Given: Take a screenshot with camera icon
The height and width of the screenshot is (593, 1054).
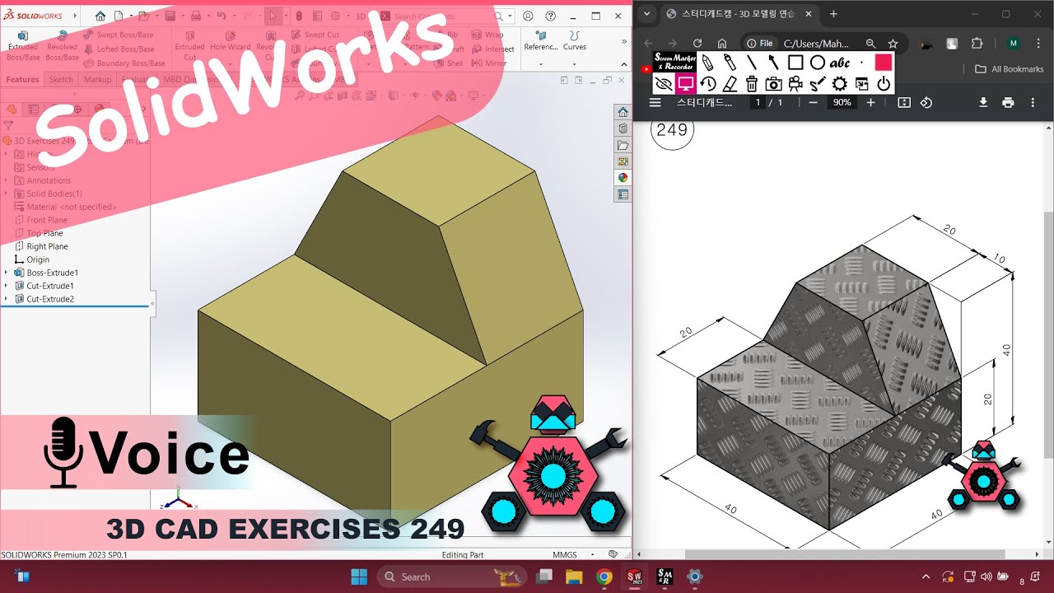Looking at the screenshot, I should (773, 84).
